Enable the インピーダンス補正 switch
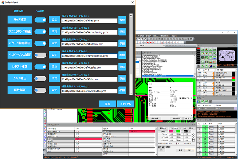The image size is (240, 160). tap(40, 55)
